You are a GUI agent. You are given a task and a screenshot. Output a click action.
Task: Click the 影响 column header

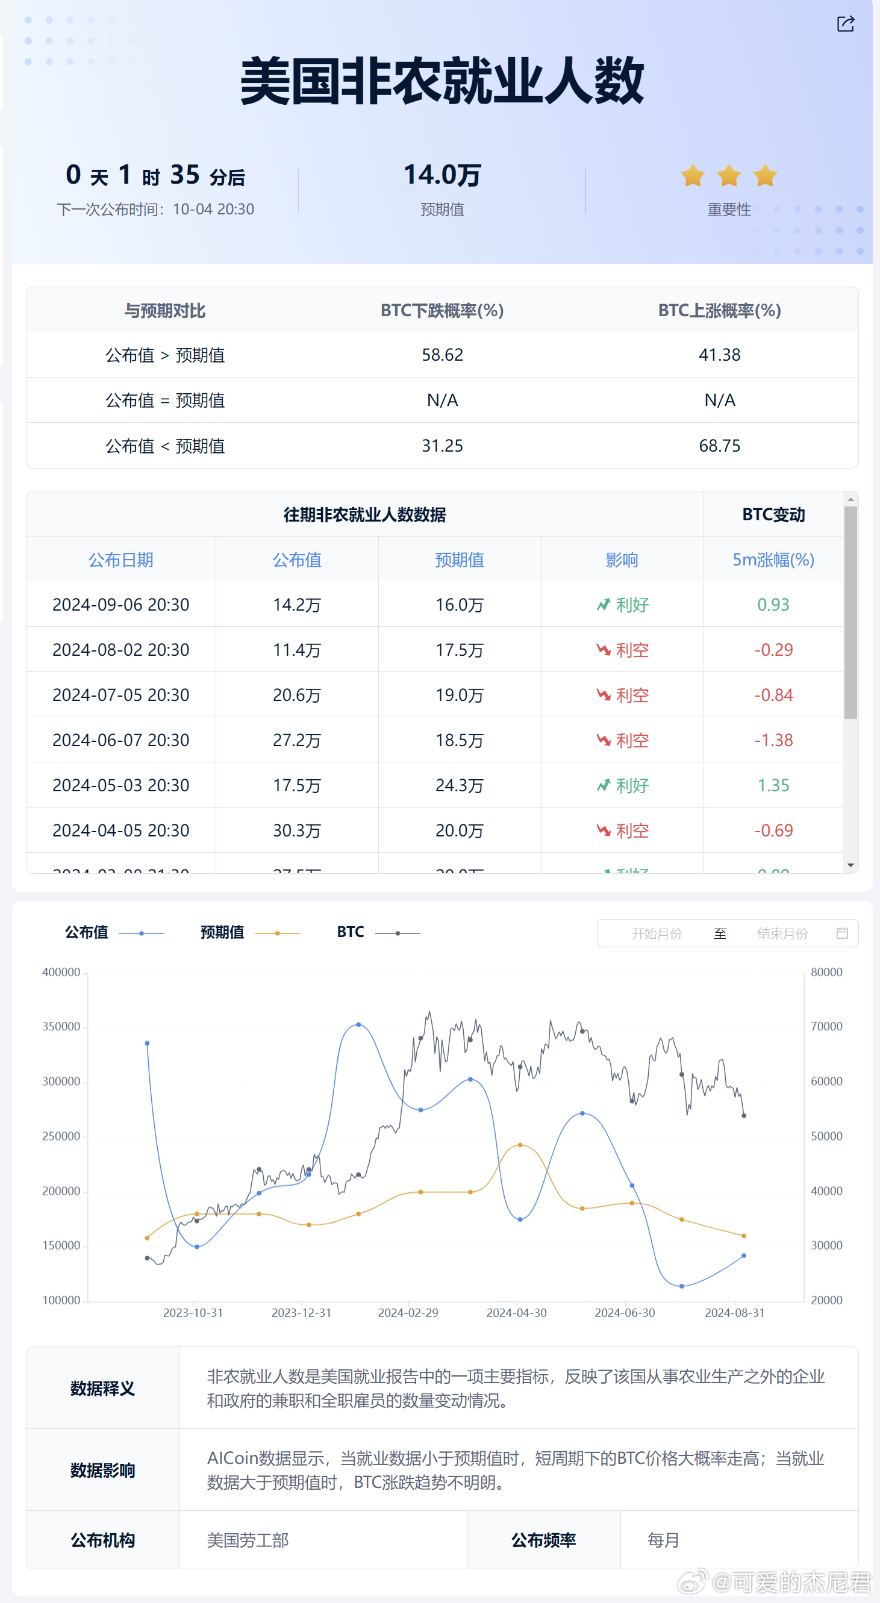[x=622, y=560]
